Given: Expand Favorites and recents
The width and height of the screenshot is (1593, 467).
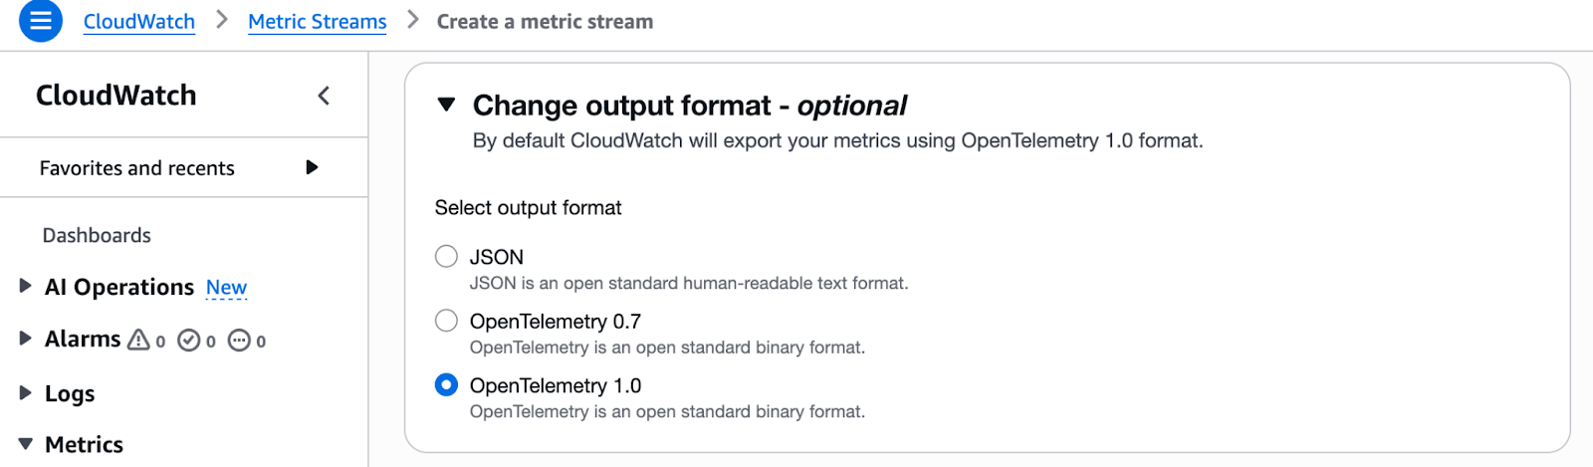Looking at the screenshot, I should pos(312,167).
